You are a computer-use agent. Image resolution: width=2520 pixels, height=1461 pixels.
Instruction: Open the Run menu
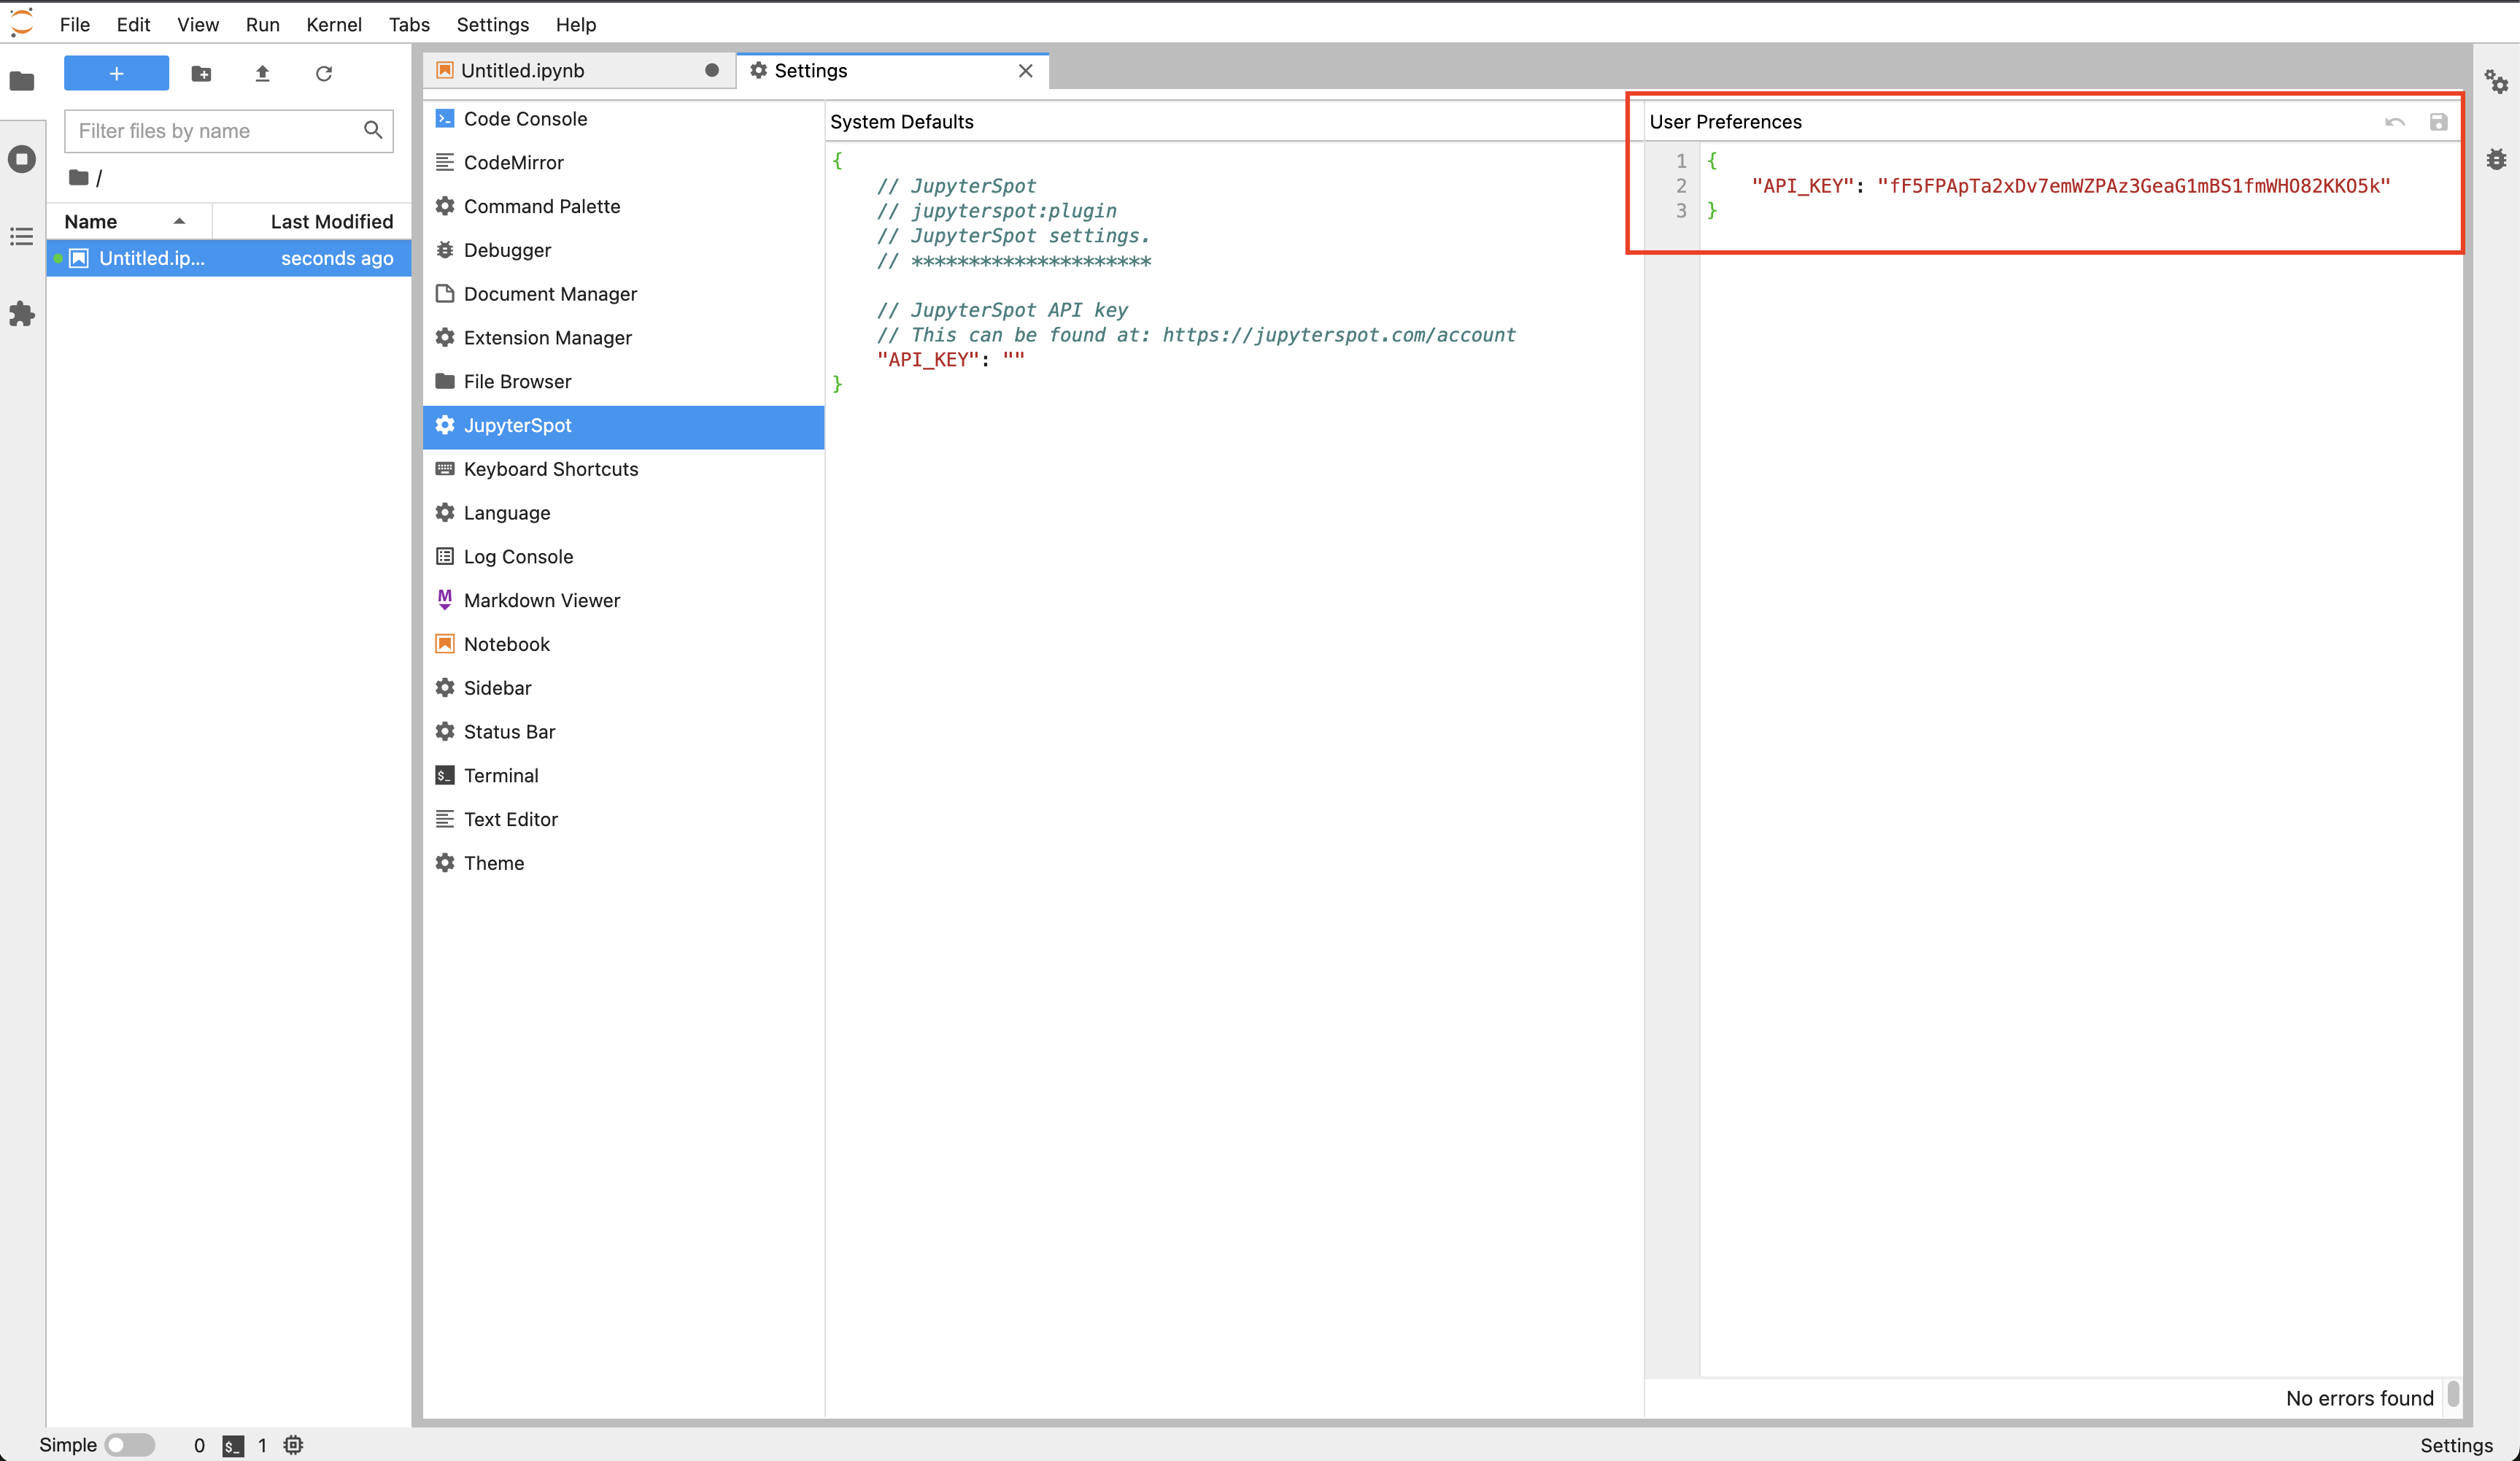click(263, 24)
